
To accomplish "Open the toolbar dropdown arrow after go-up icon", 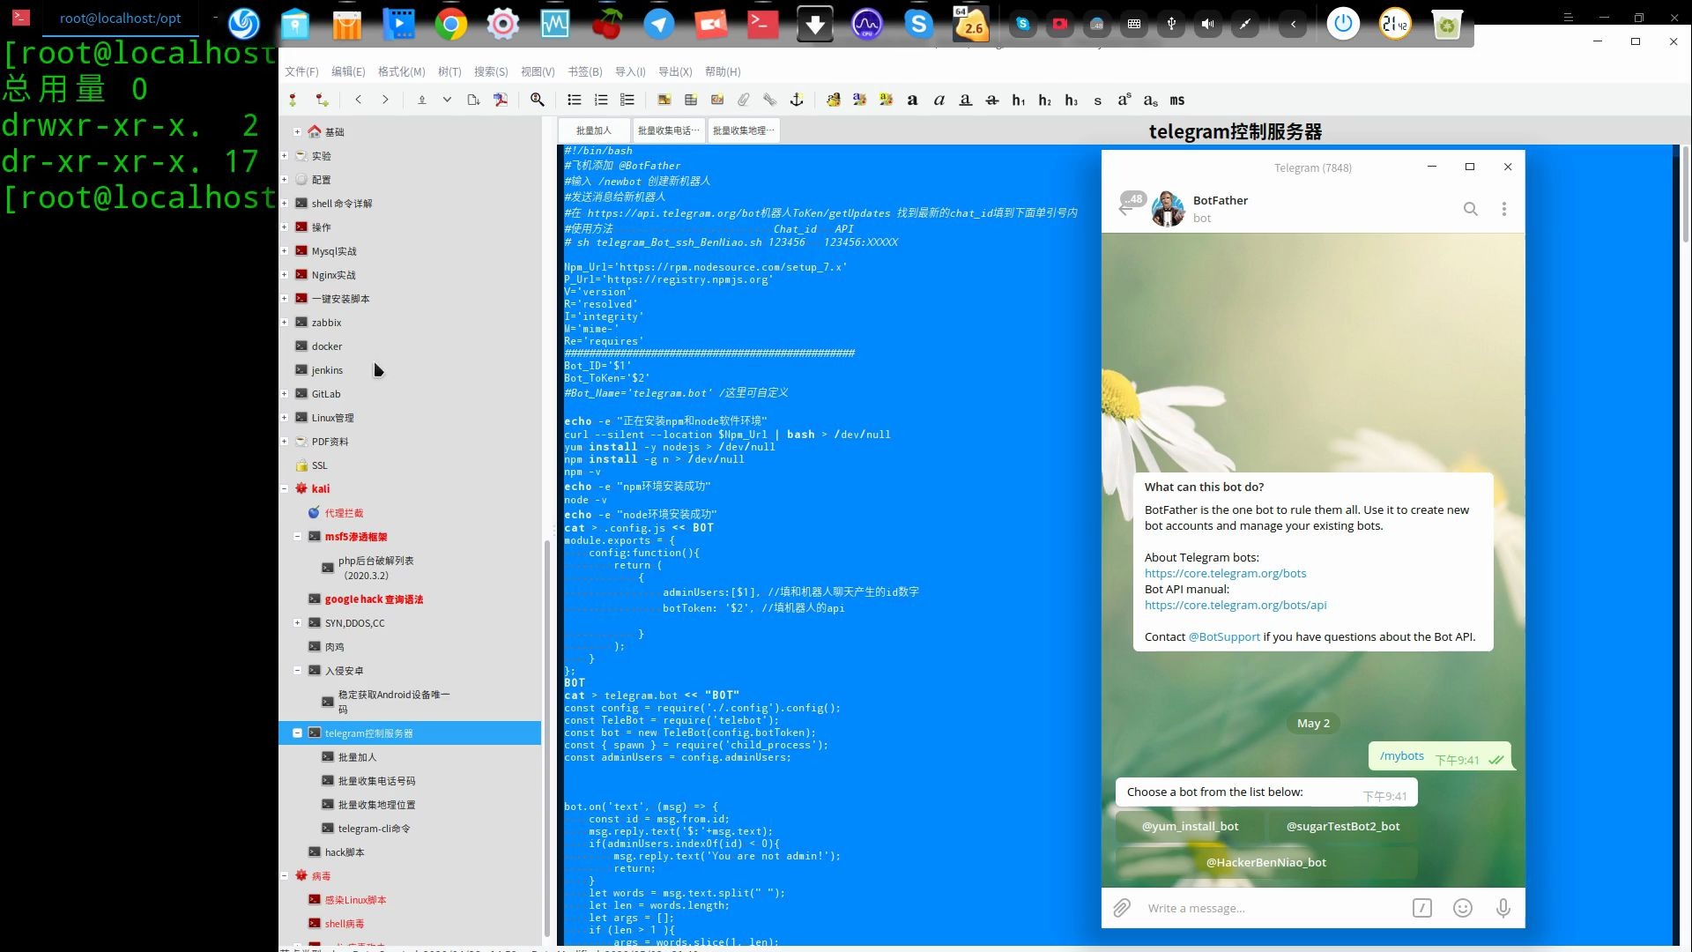I will pos(448,100).
